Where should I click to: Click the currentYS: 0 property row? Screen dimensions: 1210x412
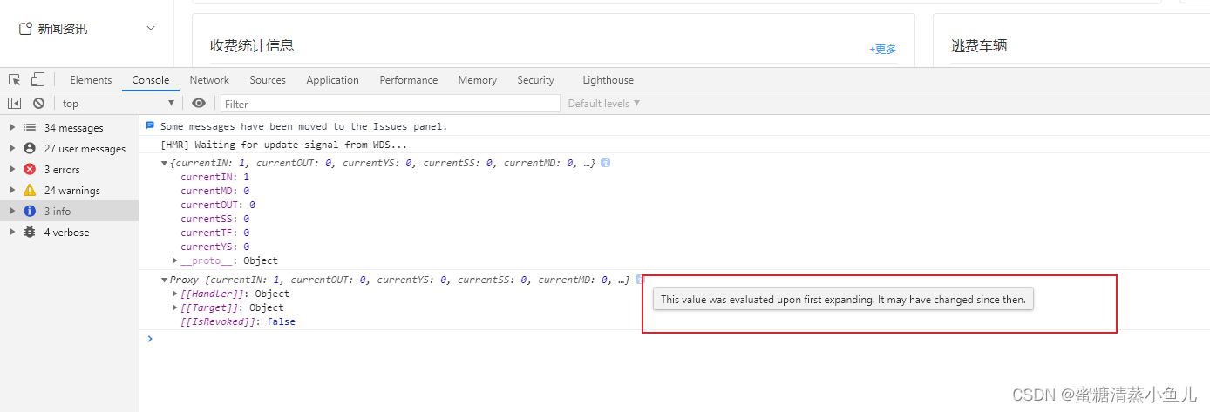214,247
